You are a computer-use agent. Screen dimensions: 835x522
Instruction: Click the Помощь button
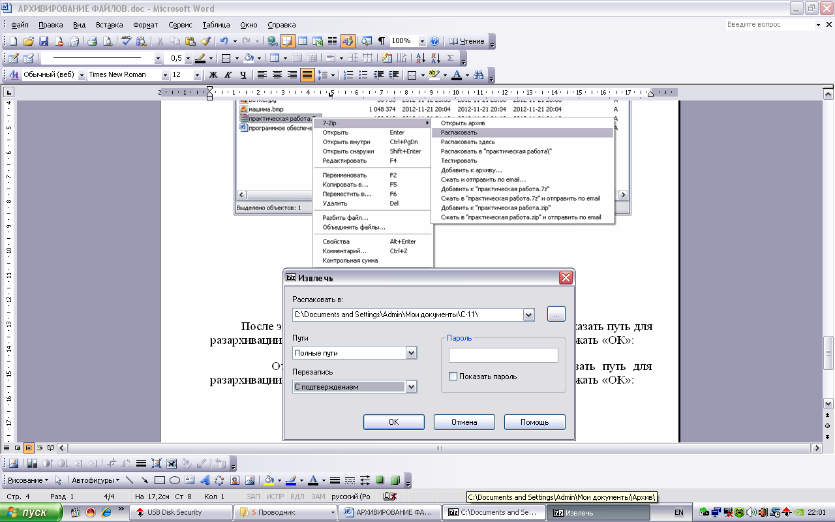[x=535, y=422]
